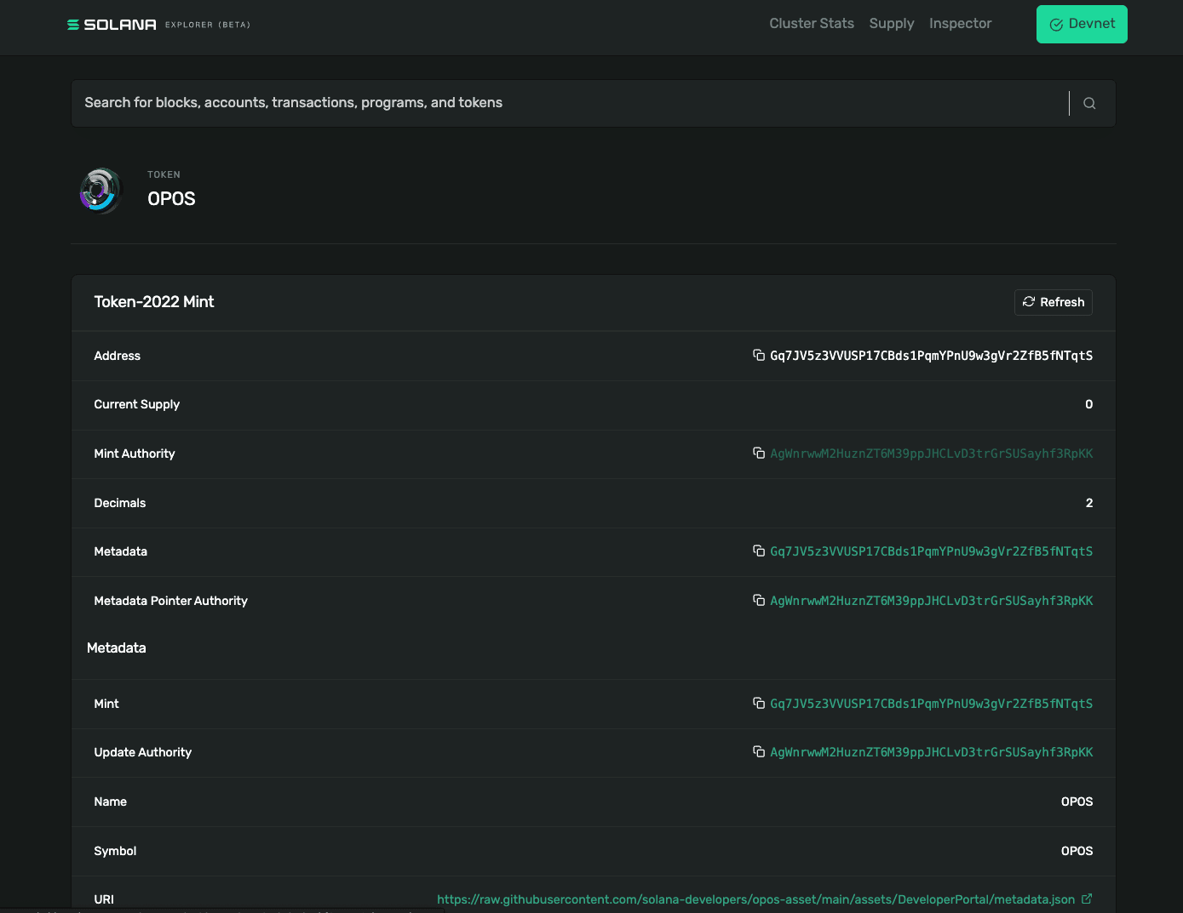Viewport: 1183px width, 913px height.
Task: Copy the Mint Authority address icon
Action: pos(758,453)
